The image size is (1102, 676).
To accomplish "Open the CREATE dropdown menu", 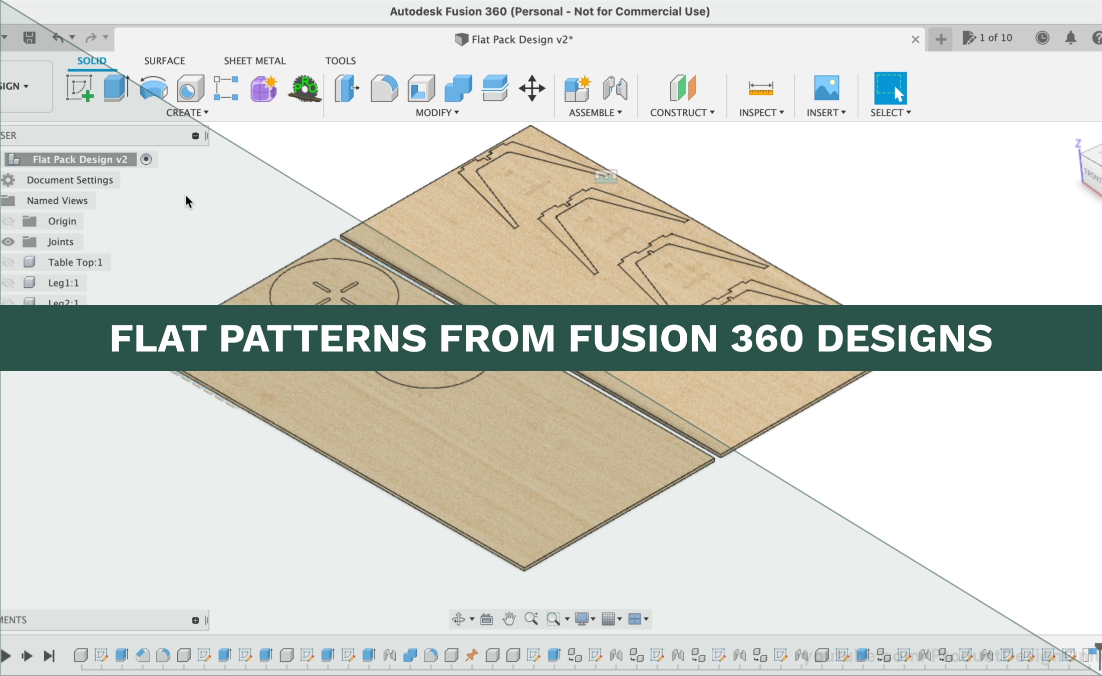I will click(187, 113).
